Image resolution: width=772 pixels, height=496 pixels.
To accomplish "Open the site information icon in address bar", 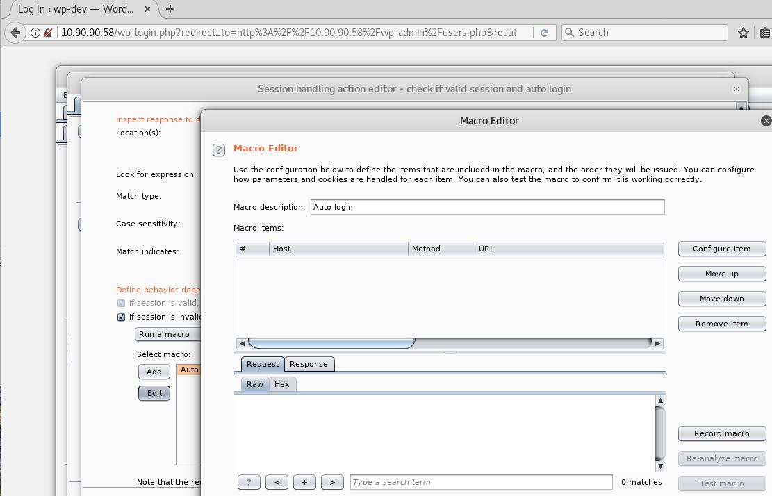I will coord(35,33).
